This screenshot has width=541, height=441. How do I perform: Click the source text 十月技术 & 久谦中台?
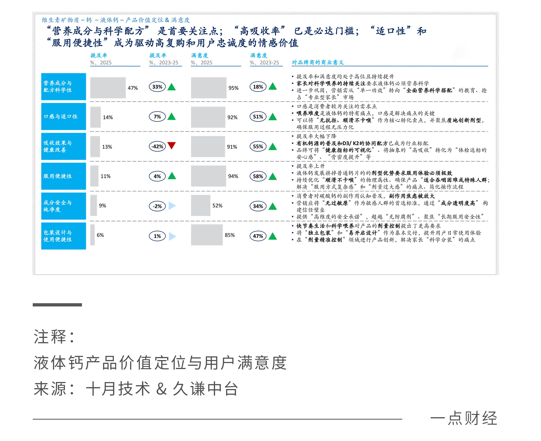(x=162, y=389)
